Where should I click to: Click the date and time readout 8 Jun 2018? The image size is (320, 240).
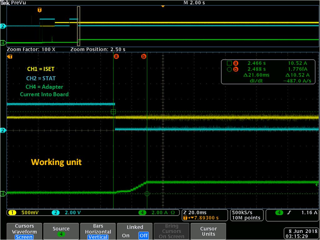301,233
